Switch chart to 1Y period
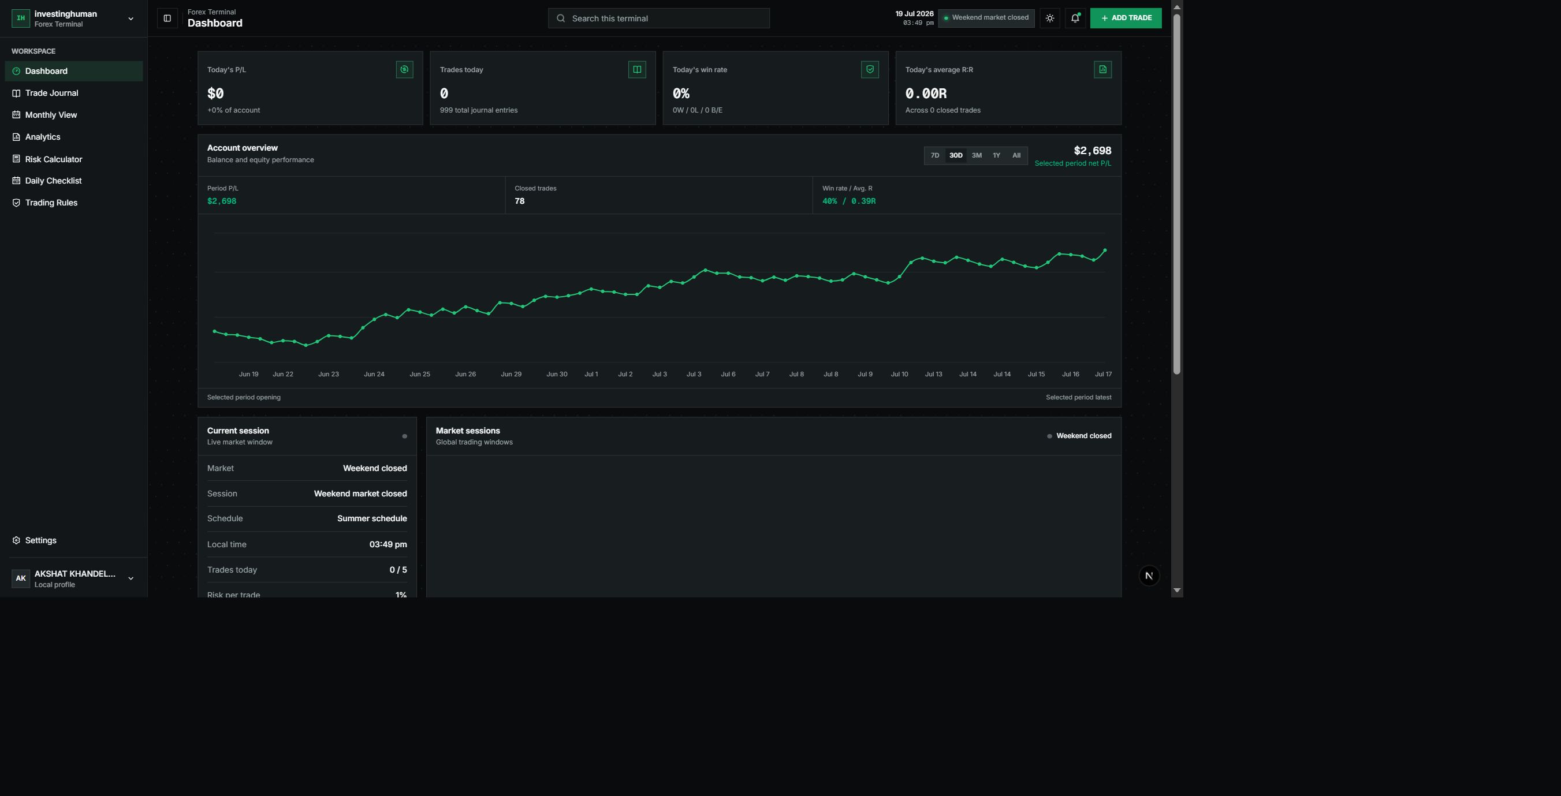Screen dimensions: 1561x796 tap(996, 156)
